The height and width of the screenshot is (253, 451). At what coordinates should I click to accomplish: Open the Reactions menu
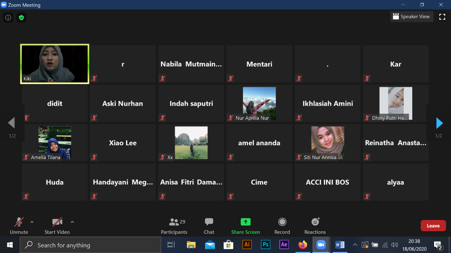(x=315, y=226)
